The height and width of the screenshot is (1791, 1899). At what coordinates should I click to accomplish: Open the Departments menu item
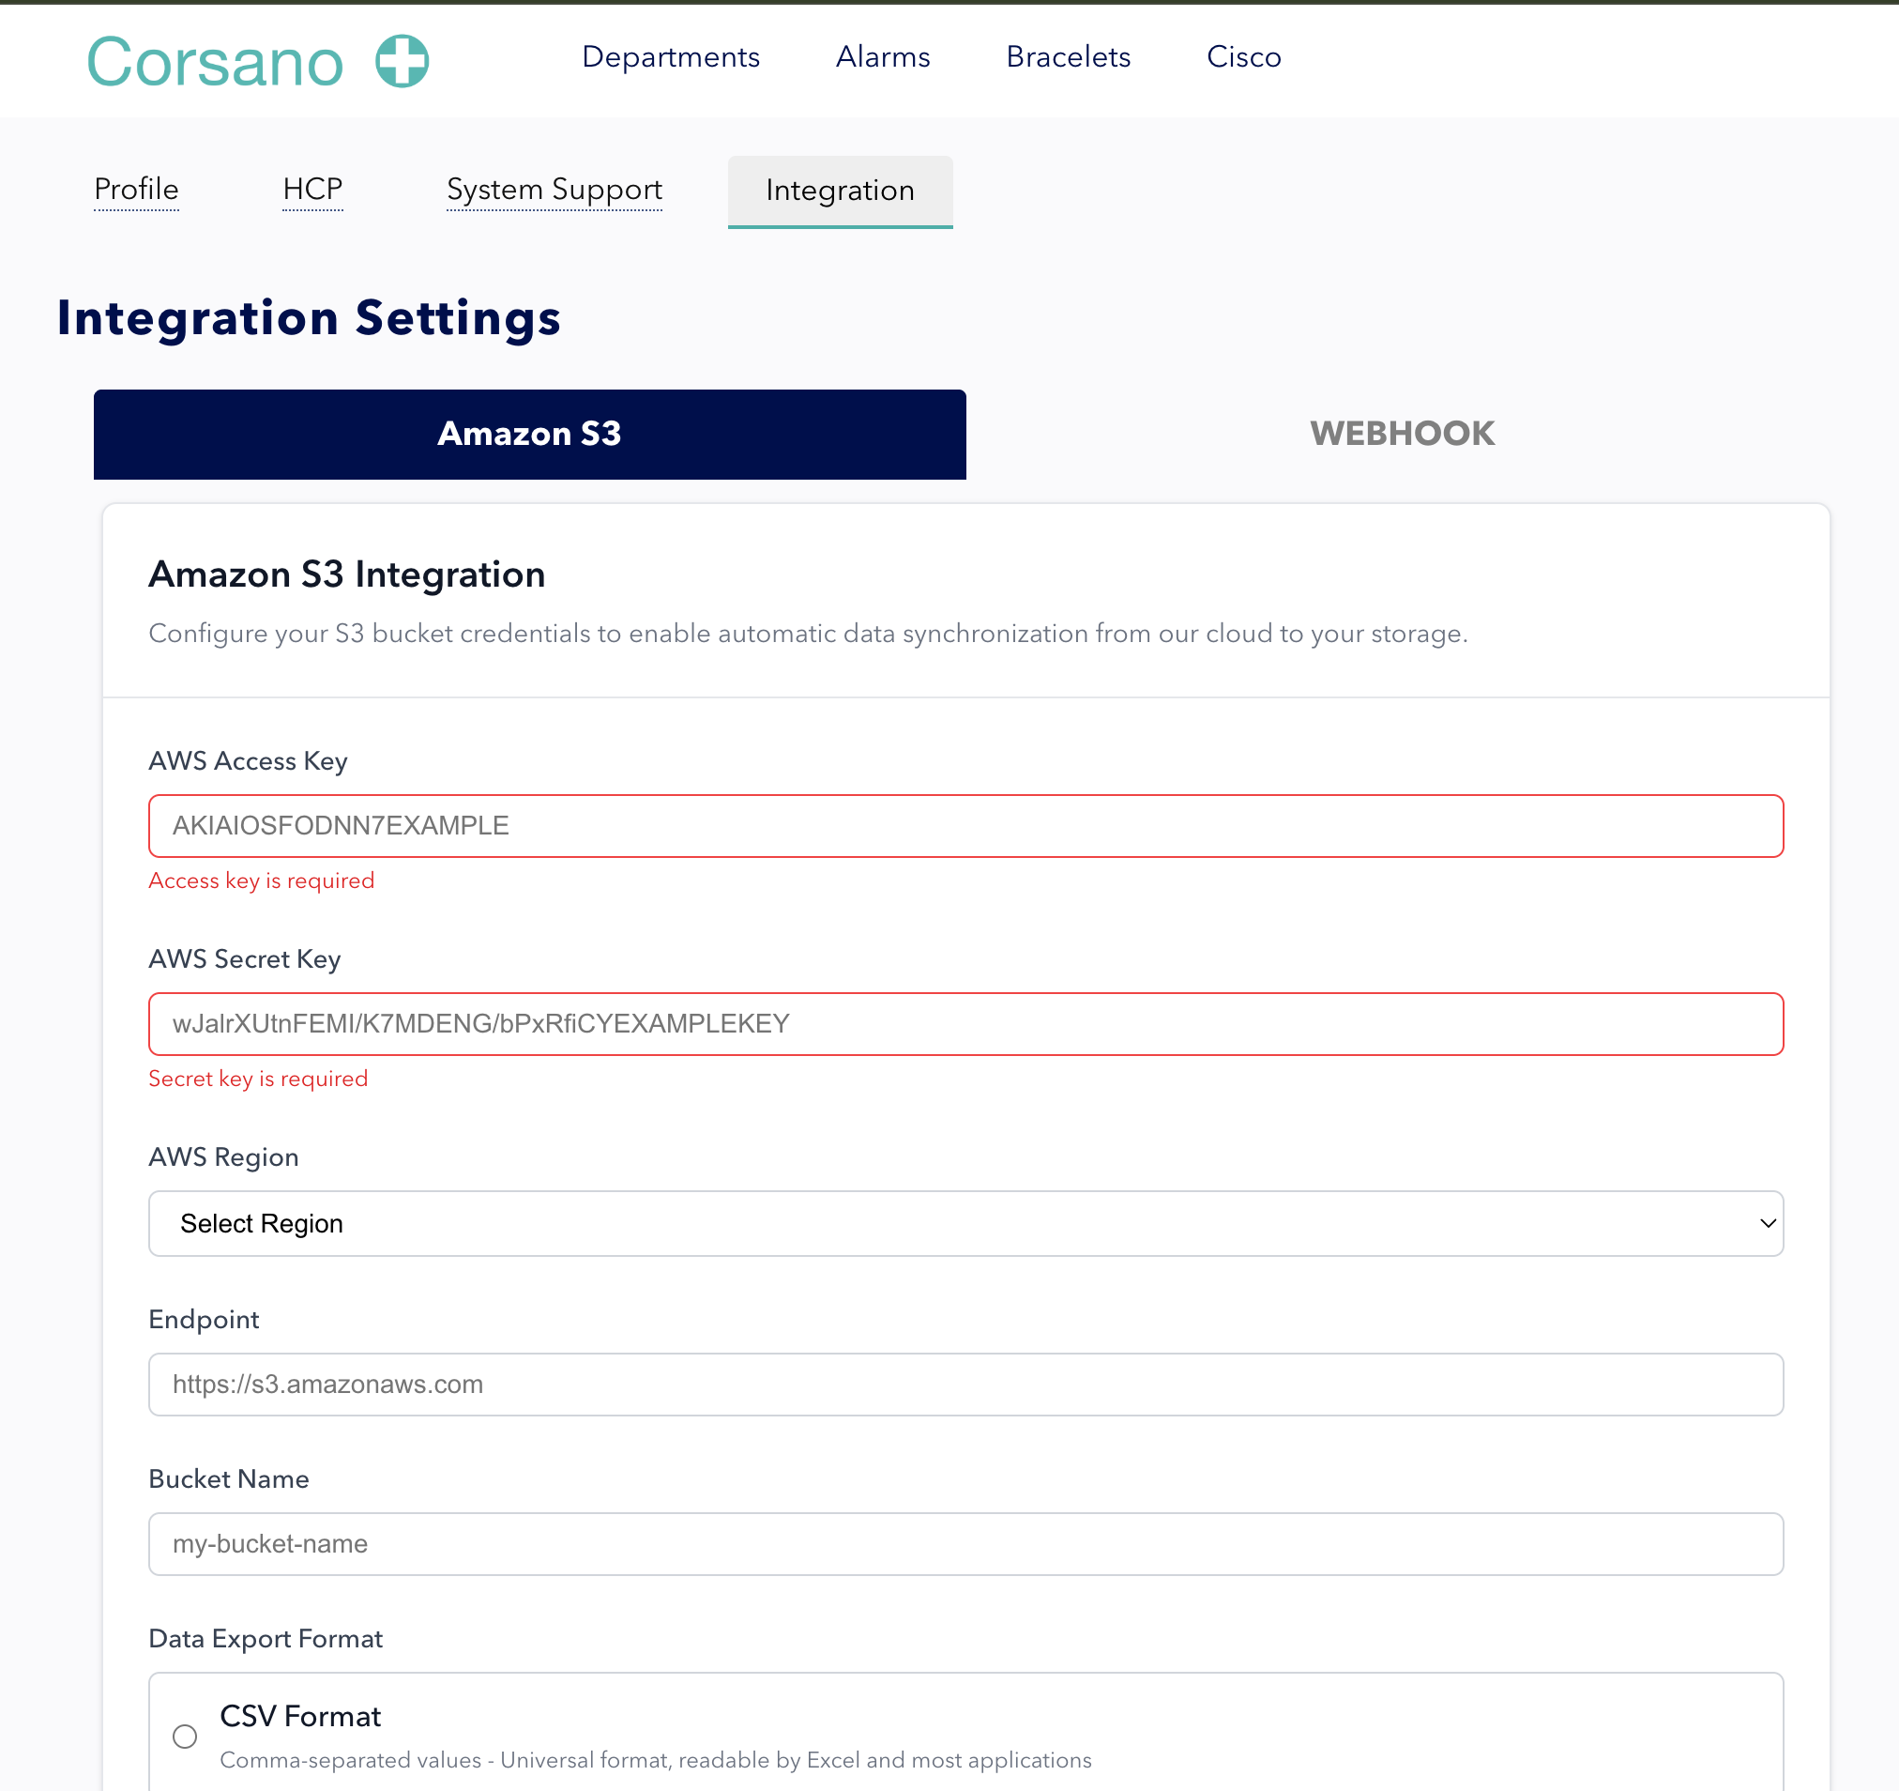click(x=671, y=57)
